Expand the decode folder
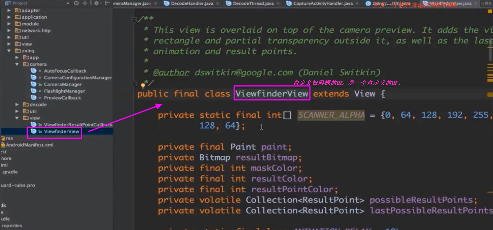 (17, 105)
